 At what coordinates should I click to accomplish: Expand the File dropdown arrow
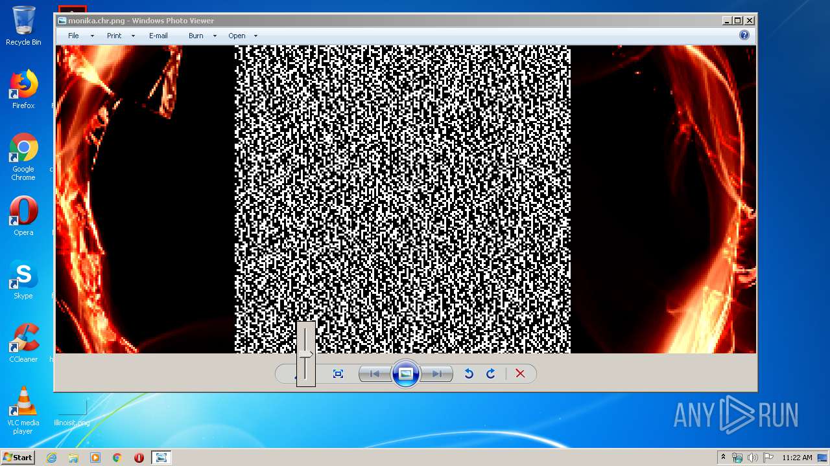click(92, 36)
